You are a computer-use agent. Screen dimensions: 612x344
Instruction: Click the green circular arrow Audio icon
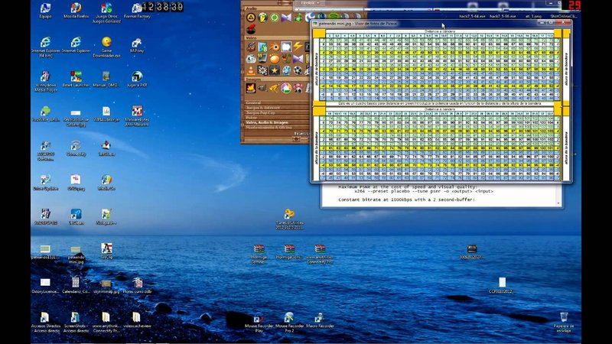(x=275, y=18)
